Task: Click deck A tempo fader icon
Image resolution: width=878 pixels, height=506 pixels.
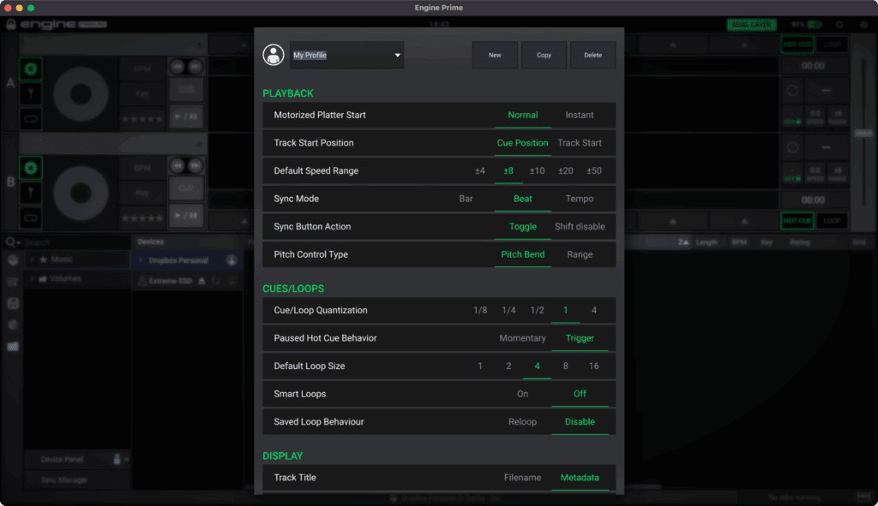Action: 31,94
